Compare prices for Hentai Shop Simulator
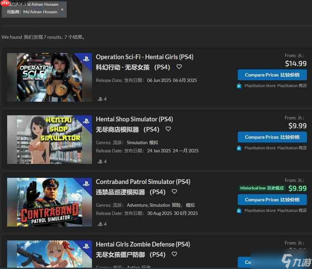 click(272, 137)
